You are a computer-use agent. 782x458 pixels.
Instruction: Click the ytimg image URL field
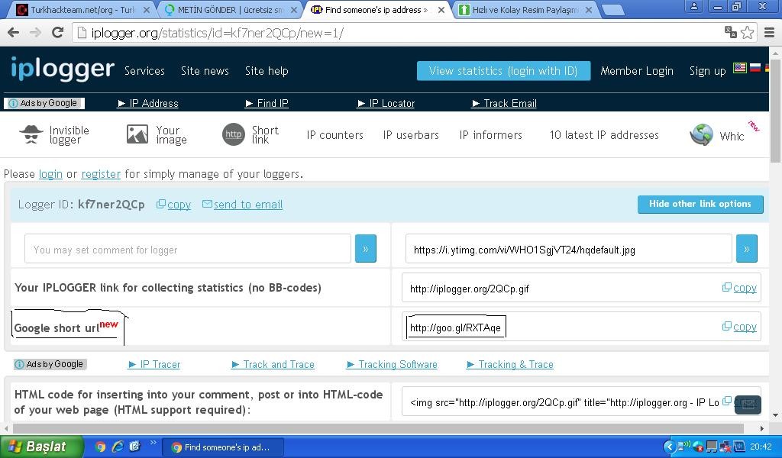click(x=568, y=249)
